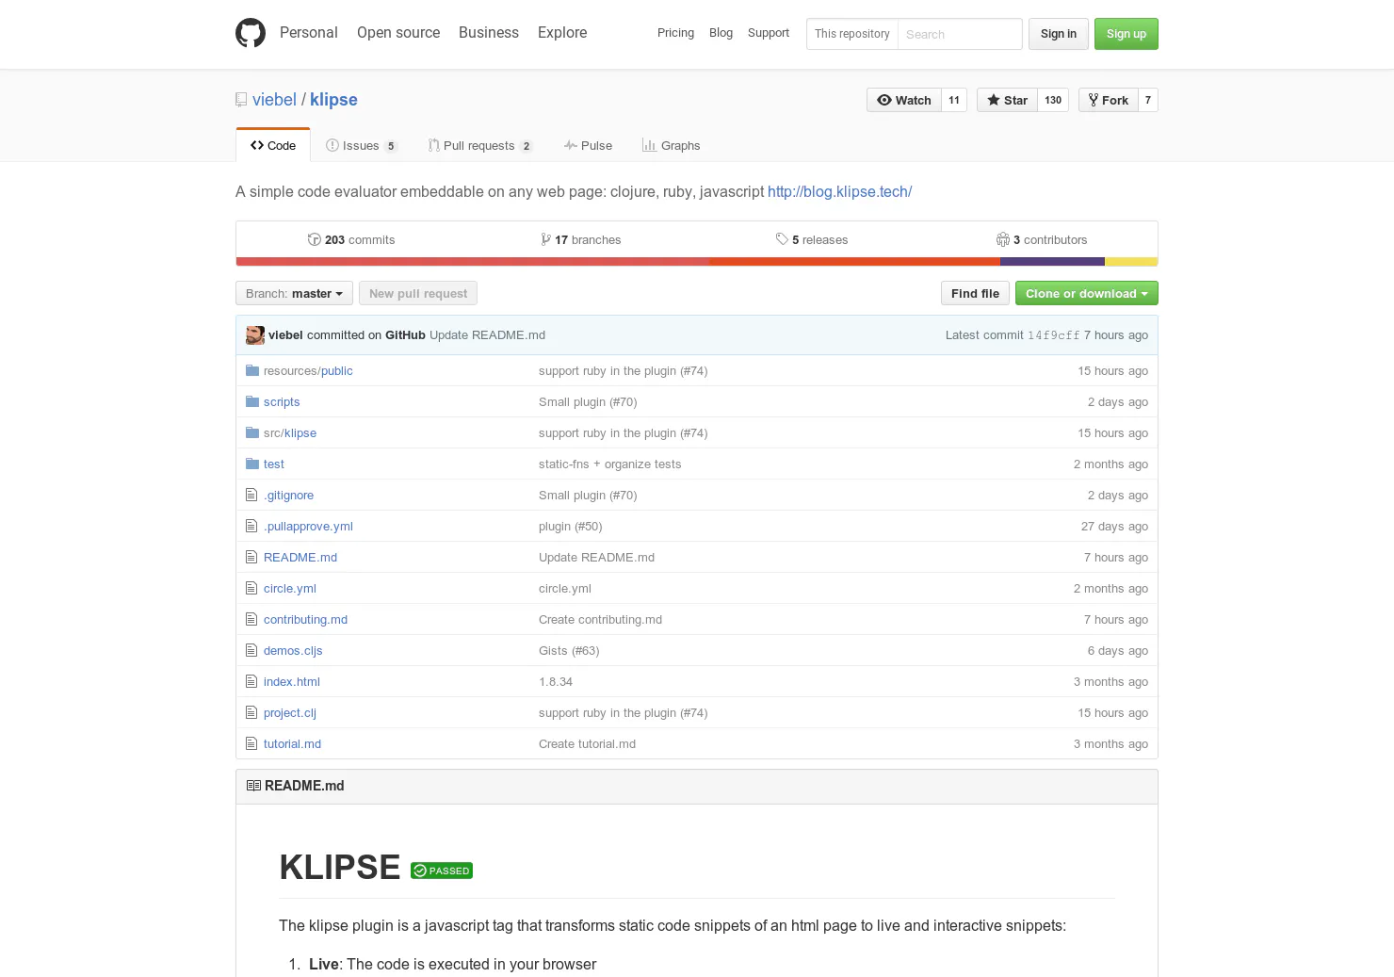Click the index.html file icon
Image resolution: width=1394 pixels, height=977 pixels.
point(251,681)
